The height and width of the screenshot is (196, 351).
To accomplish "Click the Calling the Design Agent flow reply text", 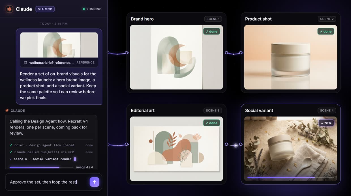I will (x=48, y=127).
